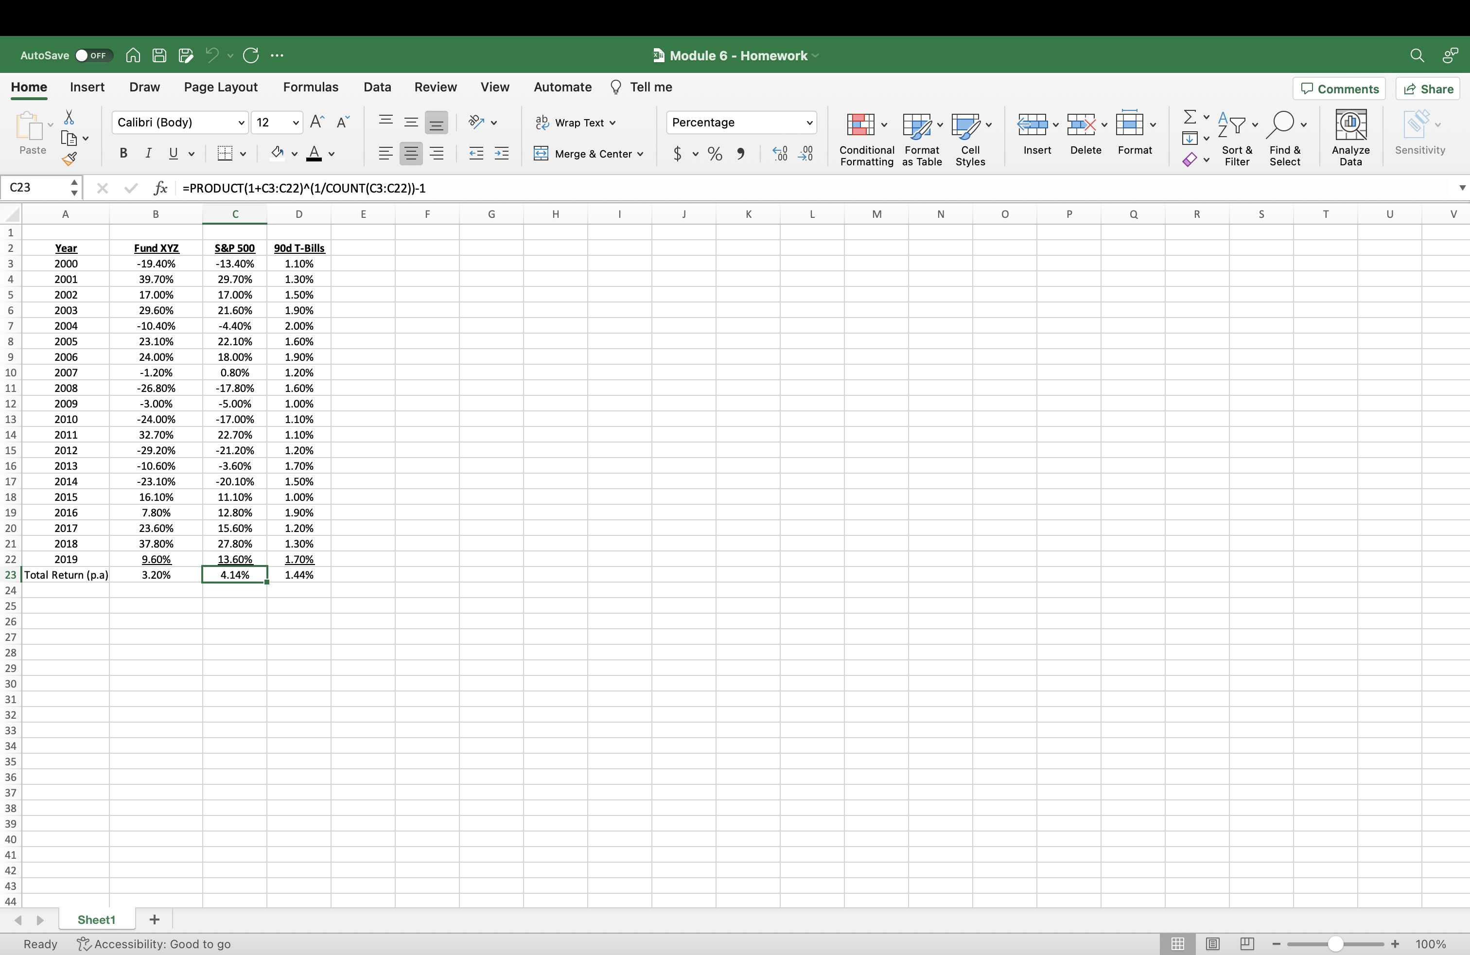Select the Wrap Text icon
Viewport: 1470px width, 955px height.
click(543, 123)
